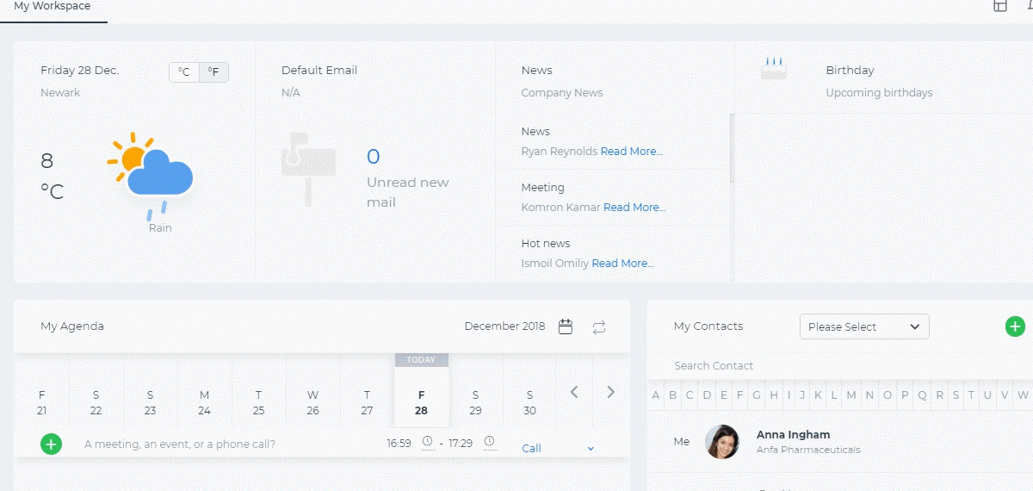Click the workspace layout icon at top right
Viewport: 1033px width, 491px height.
click(x=1000, y=6)
